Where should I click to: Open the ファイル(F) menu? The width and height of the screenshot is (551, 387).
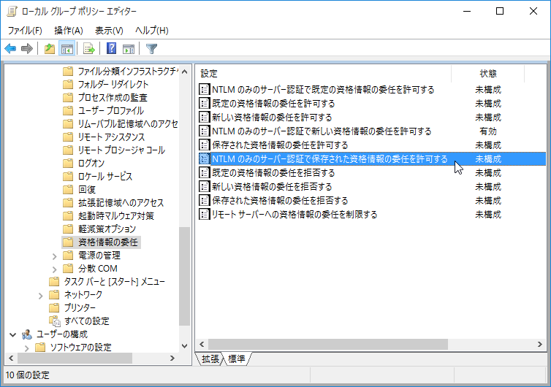[x=25, y=31]
